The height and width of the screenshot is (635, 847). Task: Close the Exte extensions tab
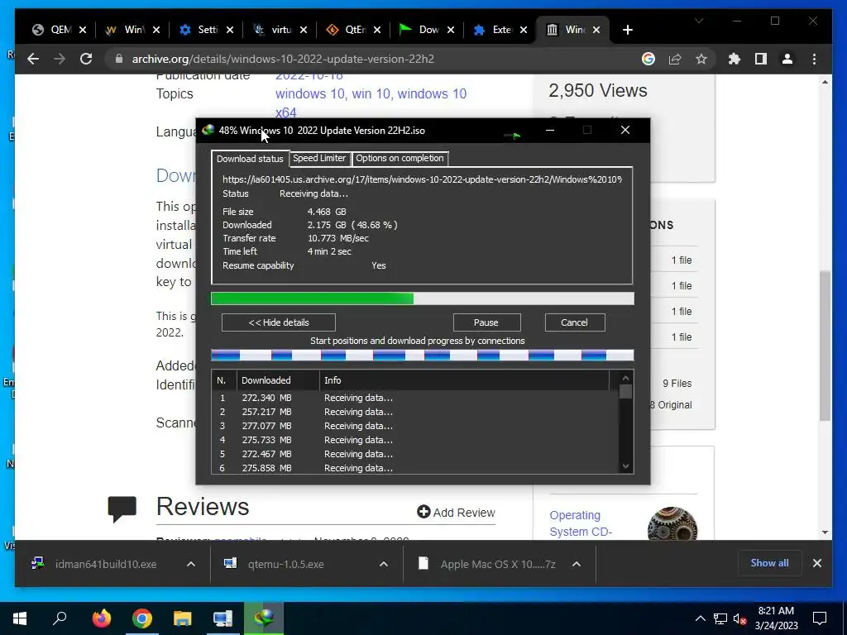click(523, 30)
